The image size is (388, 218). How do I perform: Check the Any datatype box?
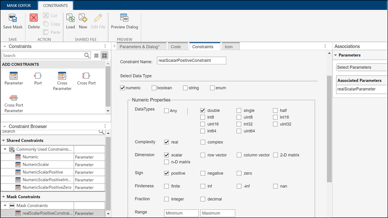166,111
